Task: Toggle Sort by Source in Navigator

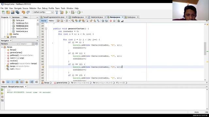Action: click(x=36, y=82)
